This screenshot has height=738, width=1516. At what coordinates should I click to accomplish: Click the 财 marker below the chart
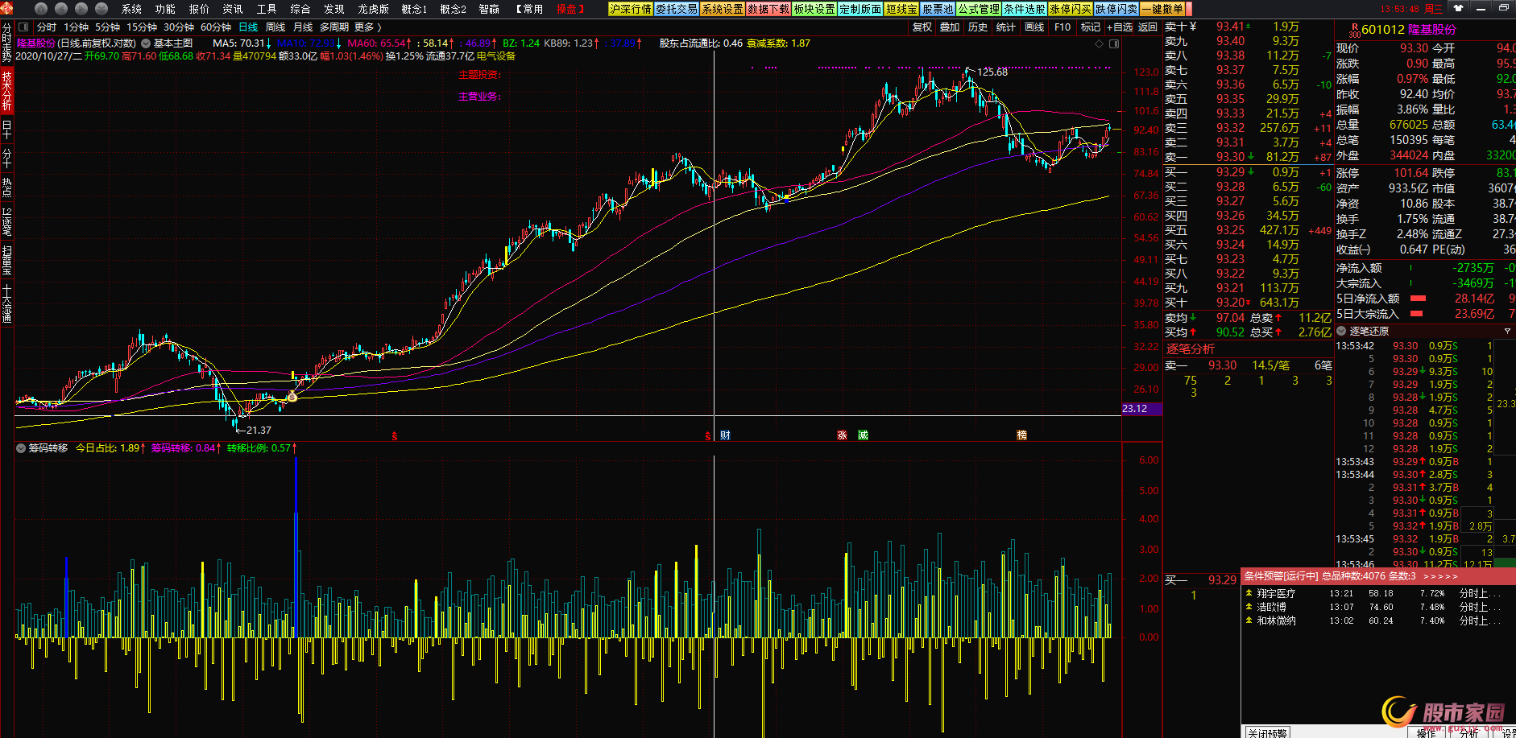(x=725, y=435)
